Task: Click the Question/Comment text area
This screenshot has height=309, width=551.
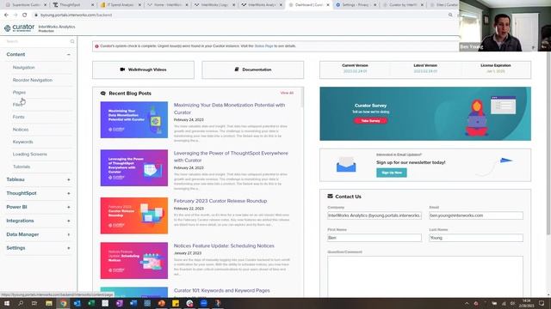Action: (x=425, y=276)
